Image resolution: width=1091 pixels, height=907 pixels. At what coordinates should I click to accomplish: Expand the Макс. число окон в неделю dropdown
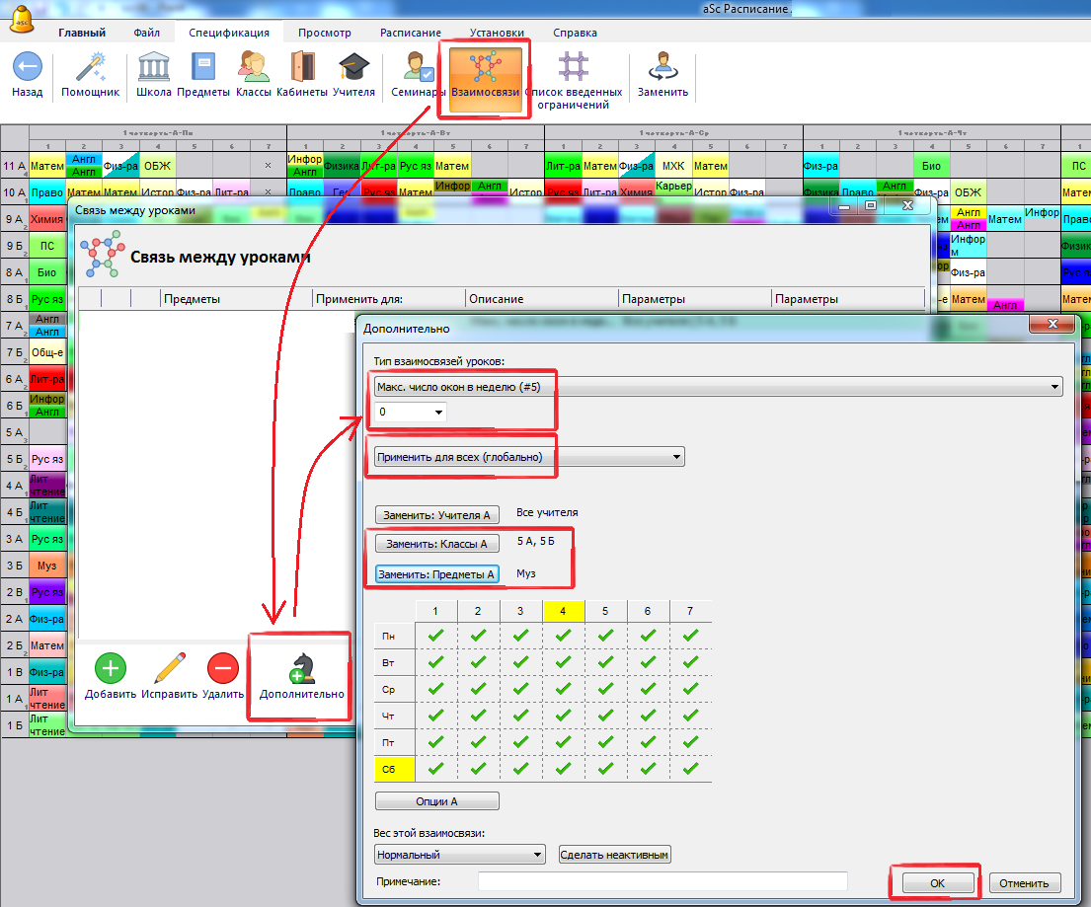pos(1053,388)
